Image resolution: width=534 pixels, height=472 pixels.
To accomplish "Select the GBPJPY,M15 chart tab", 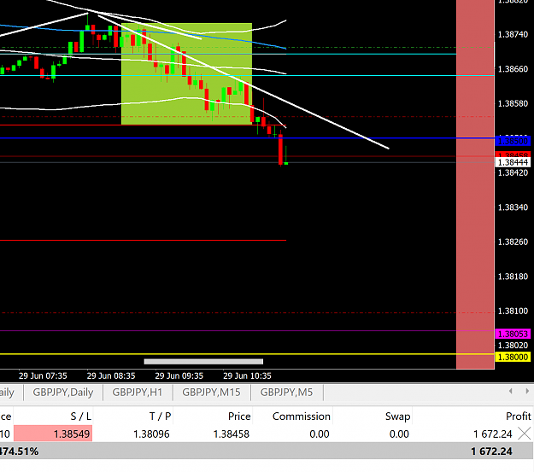I will 211,393.
